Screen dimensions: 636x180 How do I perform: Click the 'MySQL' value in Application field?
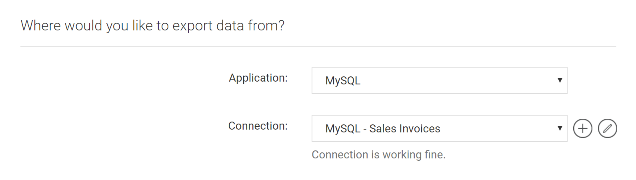point(343,80)
